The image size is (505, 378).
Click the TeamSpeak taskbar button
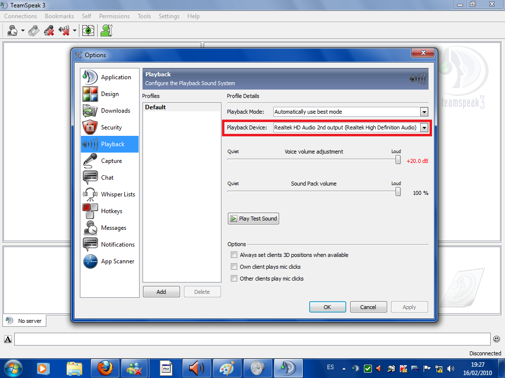click(x=288, y=368)
